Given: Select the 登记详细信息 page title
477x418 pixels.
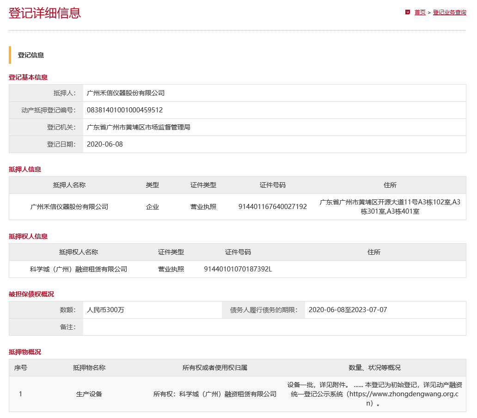Looking at the screenshot, I should click(x=45, y=13).
